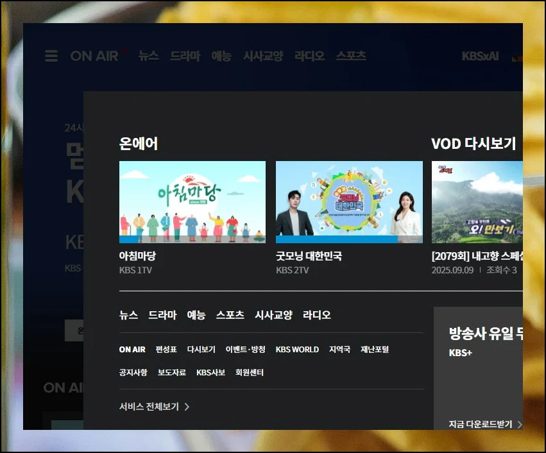
Task: Select 라디오 in the panel category row
Action: [x=316, y=315]
